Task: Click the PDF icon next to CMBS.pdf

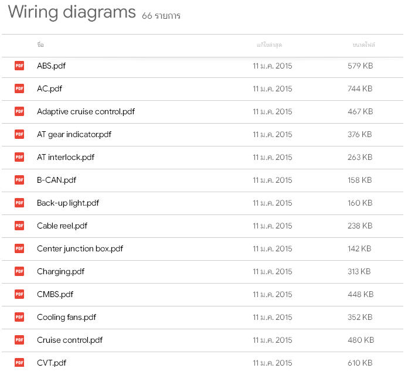Action: [19, 294]
